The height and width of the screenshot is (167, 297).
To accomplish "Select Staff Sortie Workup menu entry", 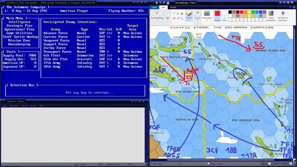I will point(20,37).
